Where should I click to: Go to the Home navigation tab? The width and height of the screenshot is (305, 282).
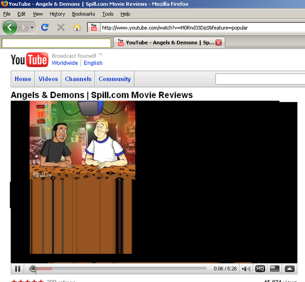pos(23,79)
